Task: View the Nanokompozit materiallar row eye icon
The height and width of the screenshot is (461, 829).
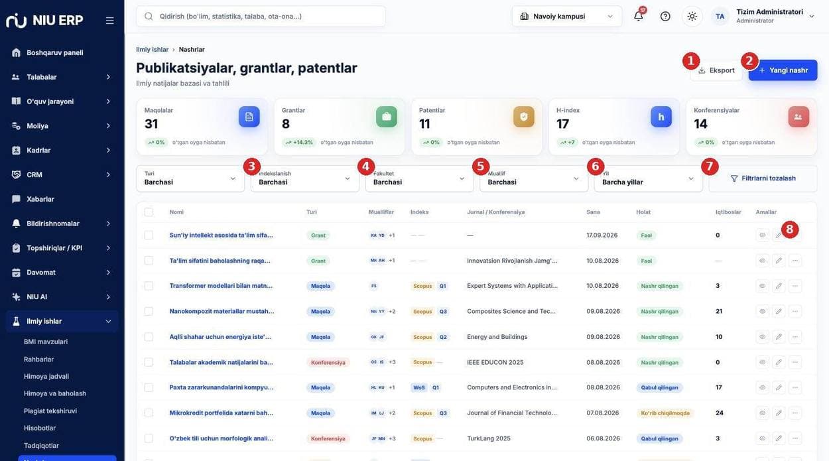Action: tap(763, 311)
